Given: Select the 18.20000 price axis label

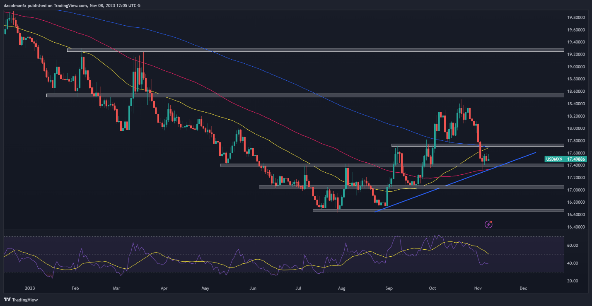Looking at the screenshot, I should click(x=576, y=116).
